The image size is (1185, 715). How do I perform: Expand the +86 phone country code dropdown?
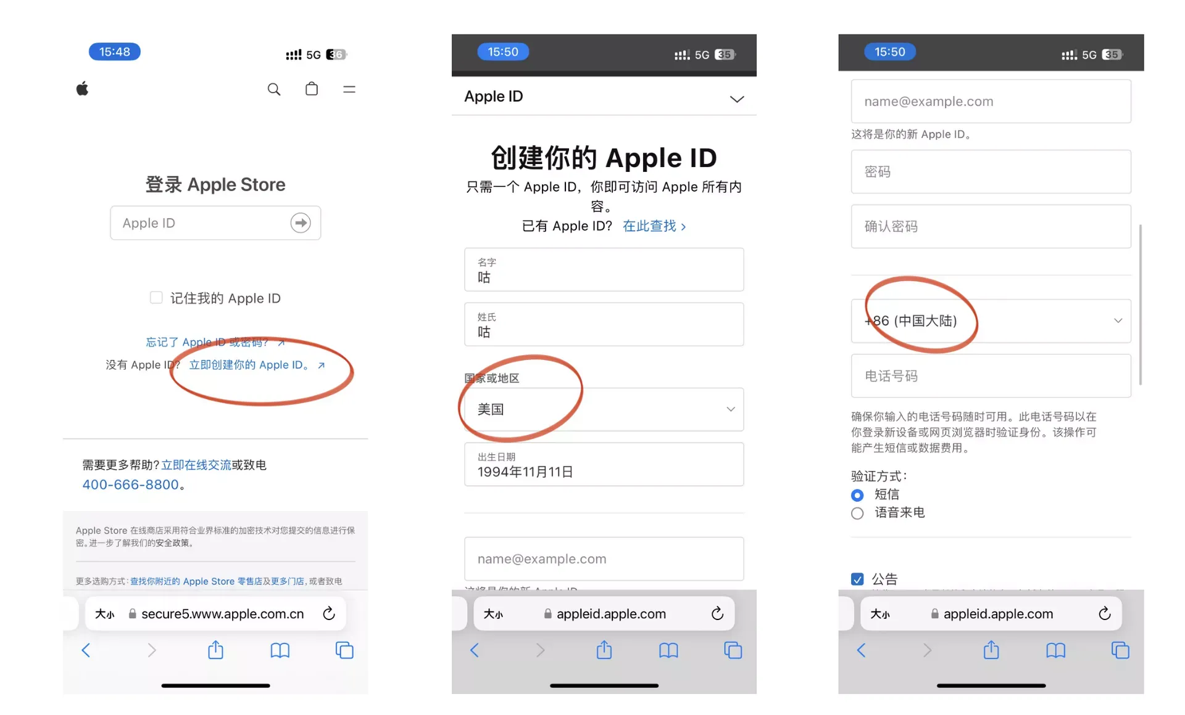pyautogui.click(x=1117, y=319)
